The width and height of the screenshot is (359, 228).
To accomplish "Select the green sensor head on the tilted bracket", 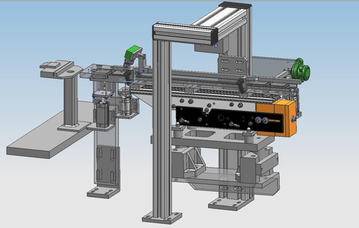I will [x=132, y=52].
